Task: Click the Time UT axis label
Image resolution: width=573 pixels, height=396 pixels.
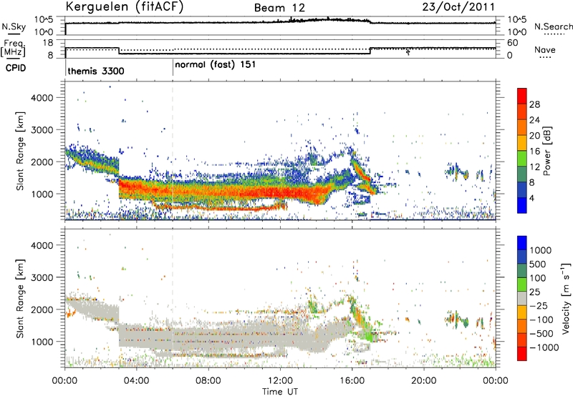Action: coord(280,392)
